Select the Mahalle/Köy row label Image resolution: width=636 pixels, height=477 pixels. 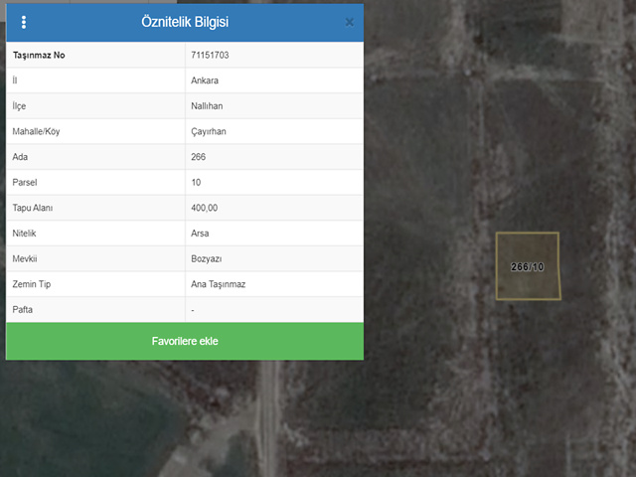37,131
